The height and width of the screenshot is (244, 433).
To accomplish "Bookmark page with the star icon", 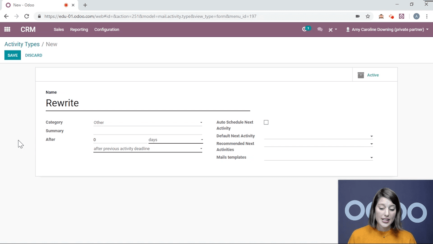I will 368,16.
